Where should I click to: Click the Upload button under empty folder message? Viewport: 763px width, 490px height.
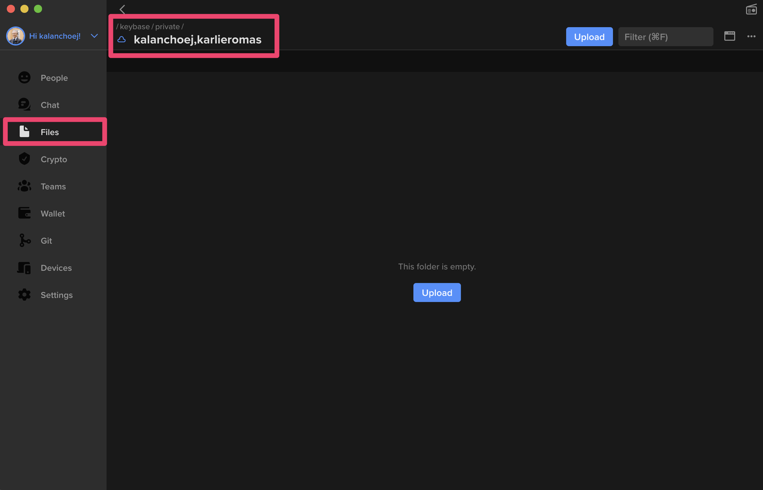point(437,292)
